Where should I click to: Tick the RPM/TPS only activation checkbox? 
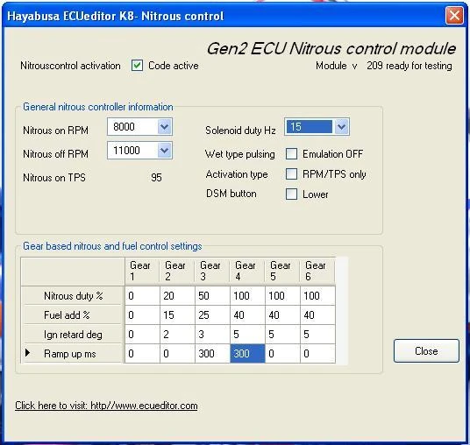coord(291,174)
